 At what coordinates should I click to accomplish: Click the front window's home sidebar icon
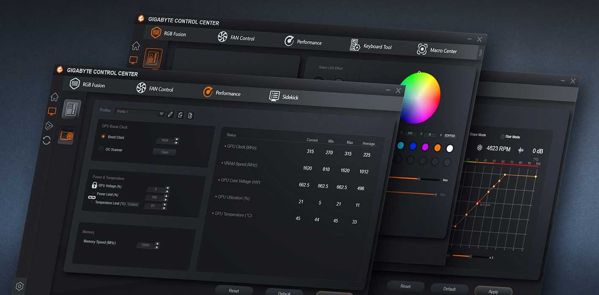click(54, 97)
